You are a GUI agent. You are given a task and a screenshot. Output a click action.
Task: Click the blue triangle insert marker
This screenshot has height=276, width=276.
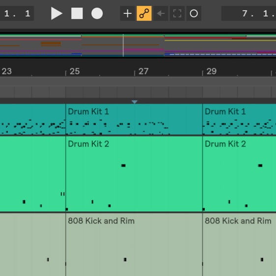[135, 102]
